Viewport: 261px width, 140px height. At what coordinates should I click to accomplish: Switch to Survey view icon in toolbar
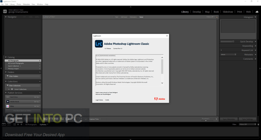point(62,119)
